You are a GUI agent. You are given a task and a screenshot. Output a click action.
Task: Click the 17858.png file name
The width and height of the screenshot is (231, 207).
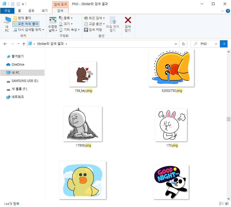(x=83, y=145)
